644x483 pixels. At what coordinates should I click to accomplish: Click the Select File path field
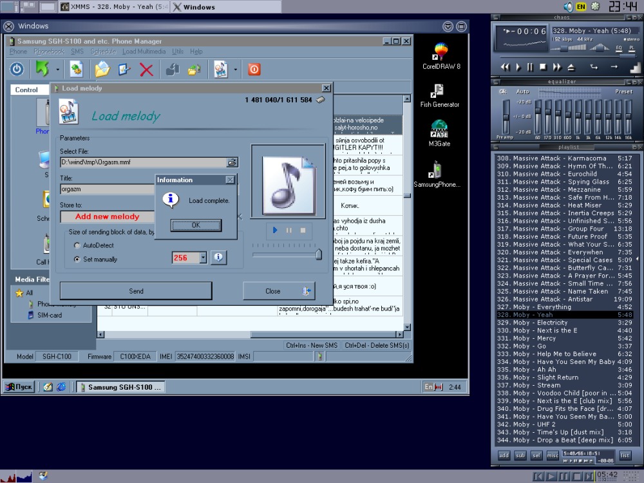(x=144, y=162)
